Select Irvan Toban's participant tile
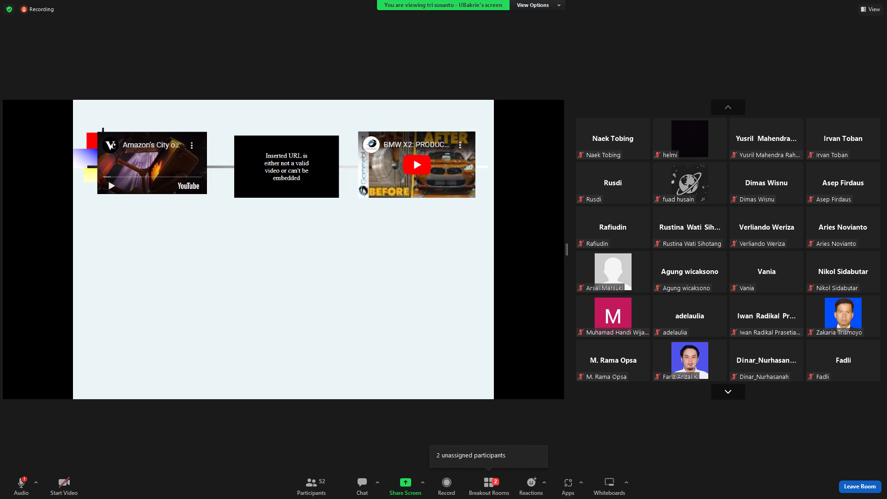The image size is (887, 499). click(x=843, y=139)
